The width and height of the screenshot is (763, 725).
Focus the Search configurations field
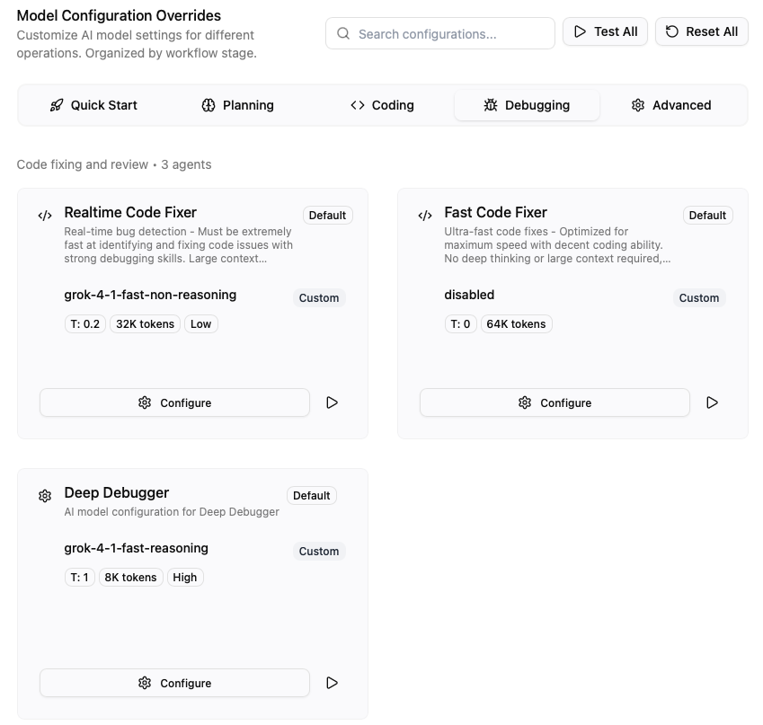(x=449, y=33)
